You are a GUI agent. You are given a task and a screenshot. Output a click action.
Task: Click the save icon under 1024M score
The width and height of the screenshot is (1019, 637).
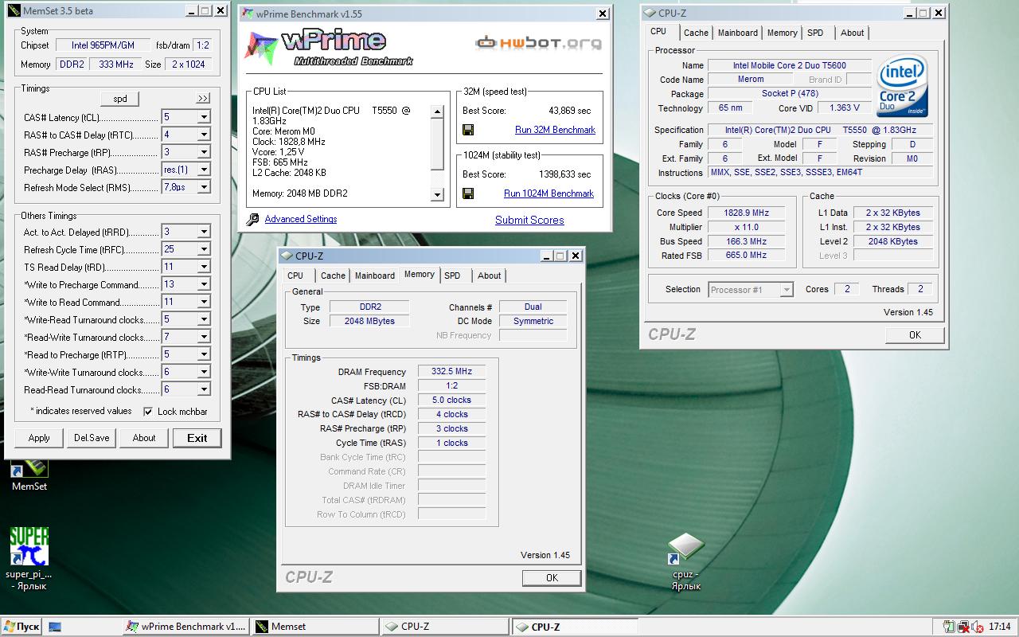(468, 193)
